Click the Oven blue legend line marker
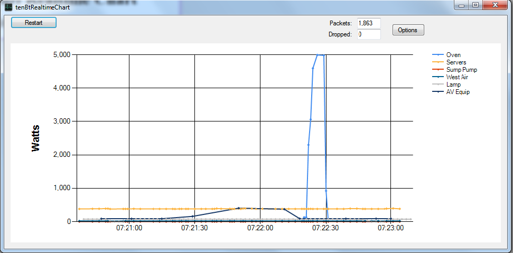Image resolution: width=513 pixels, height=253 pixels. pyautogui.click(x=438, y=55)
